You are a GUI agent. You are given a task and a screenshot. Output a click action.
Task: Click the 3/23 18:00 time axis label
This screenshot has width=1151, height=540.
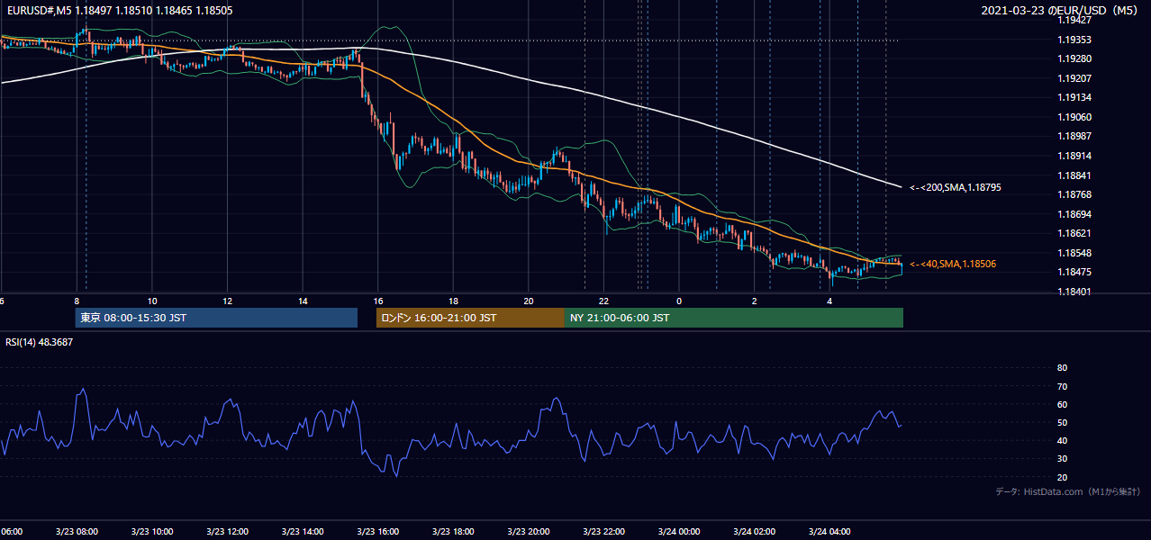(453, 531)
